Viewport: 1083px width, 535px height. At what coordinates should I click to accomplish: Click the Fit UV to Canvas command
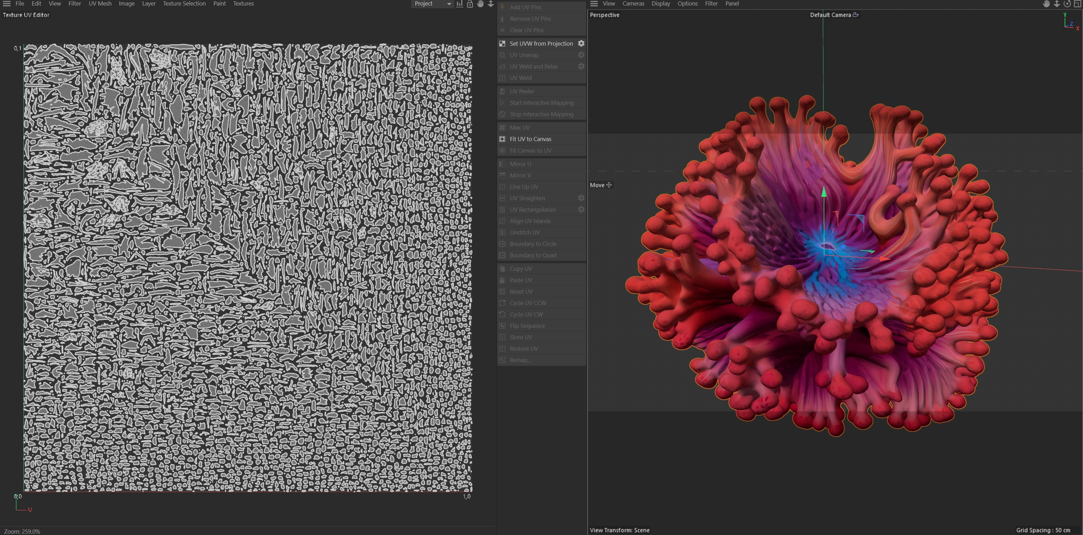coord(530,139)
